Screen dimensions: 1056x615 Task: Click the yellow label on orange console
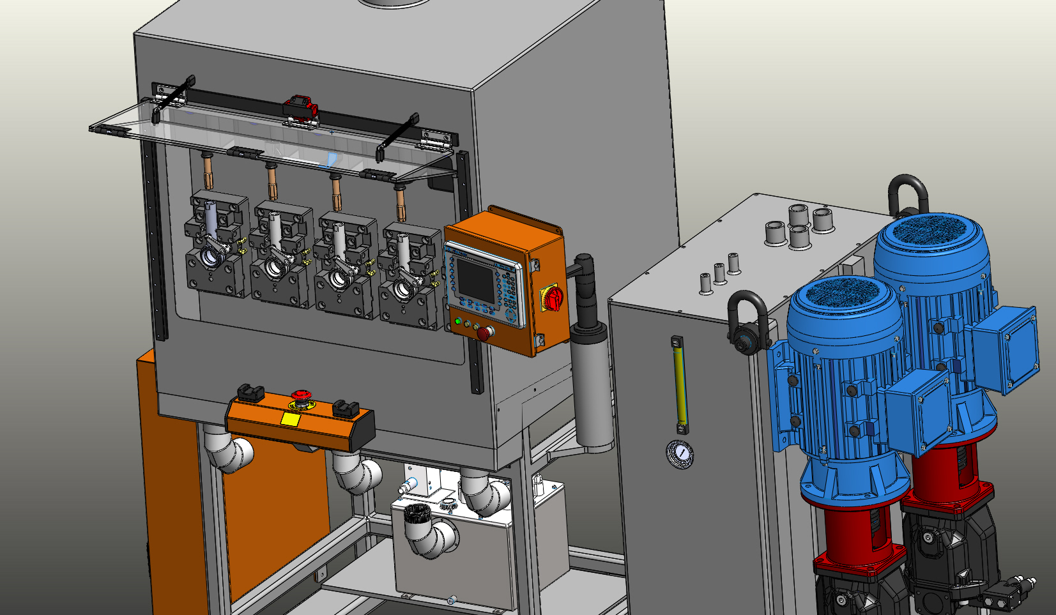click(x=291, y=420)
